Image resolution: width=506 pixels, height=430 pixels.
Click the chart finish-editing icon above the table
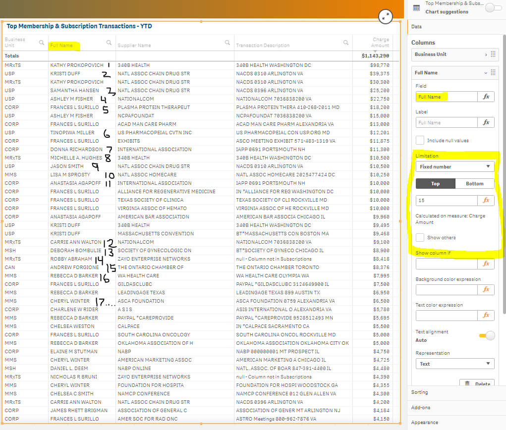point(386,16)
